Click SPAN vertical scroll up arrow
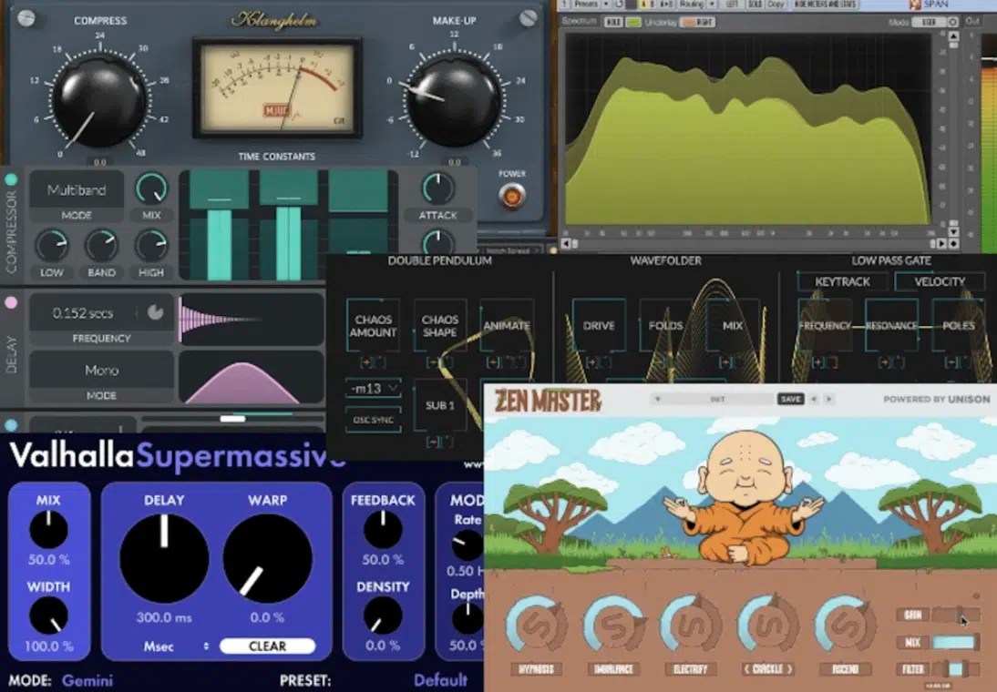The width and height of the screenshot is (997, 692). (x=953, y=36)
